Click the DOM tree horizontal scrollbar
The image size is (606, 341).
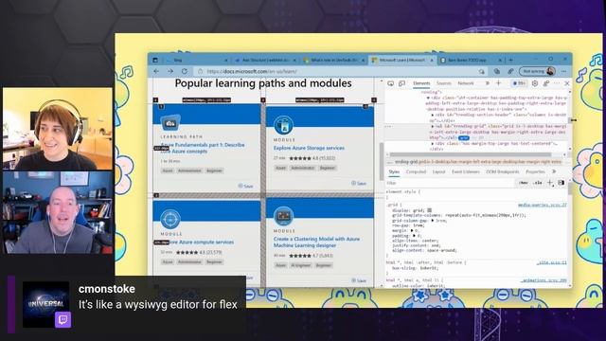[471, 154]
